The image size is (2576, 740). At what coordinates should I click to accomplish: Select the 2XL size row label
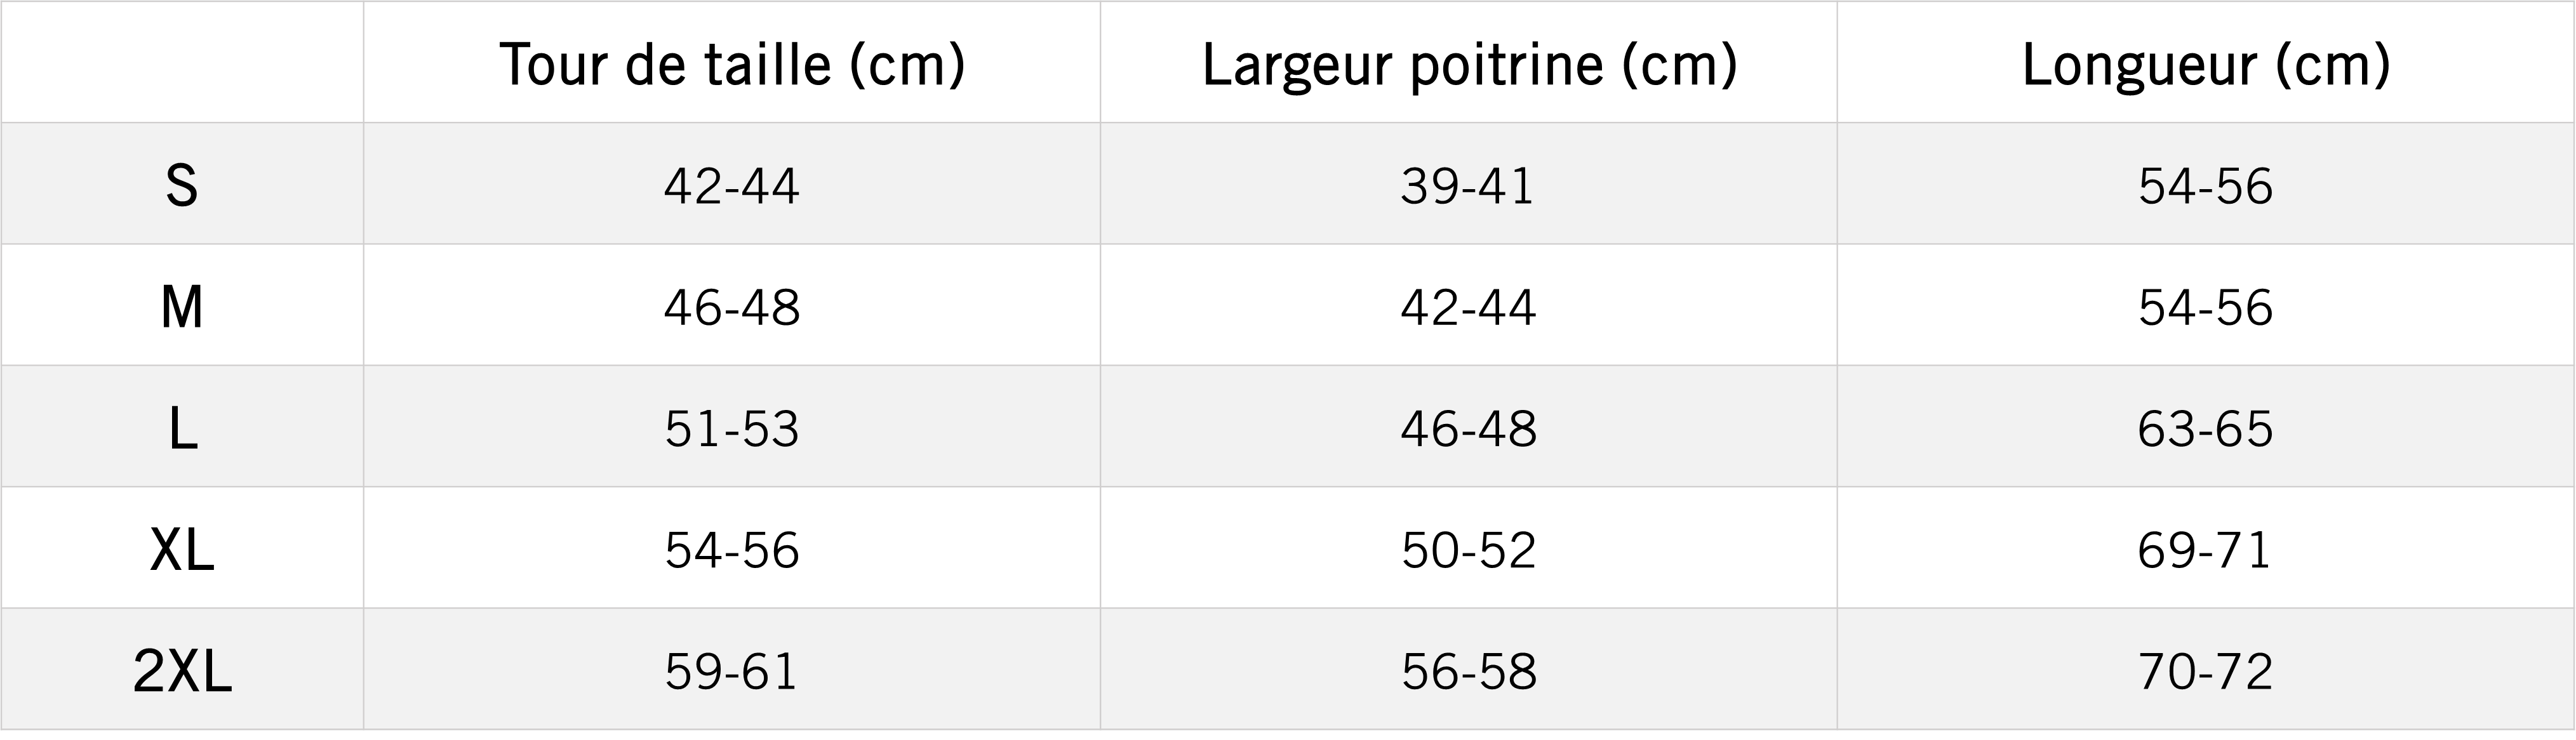click(182, 671)
